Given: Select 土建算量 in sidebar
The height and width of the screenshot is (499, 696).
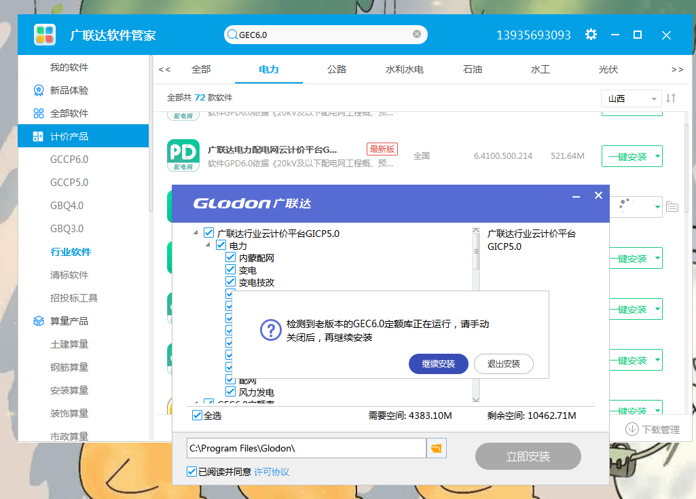Looking at the screenshot, I should tap(69, 344).
